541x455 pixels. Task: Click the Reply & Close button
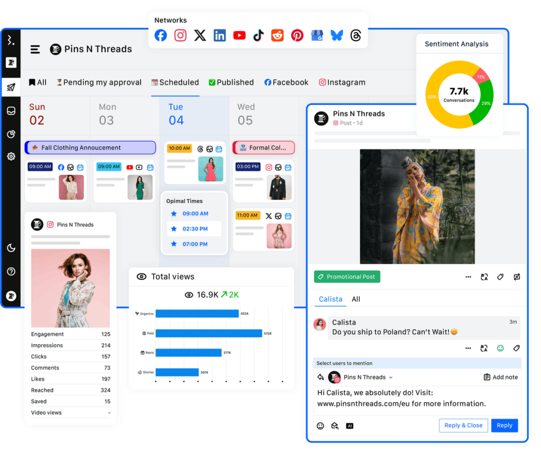tap(463, 426)
